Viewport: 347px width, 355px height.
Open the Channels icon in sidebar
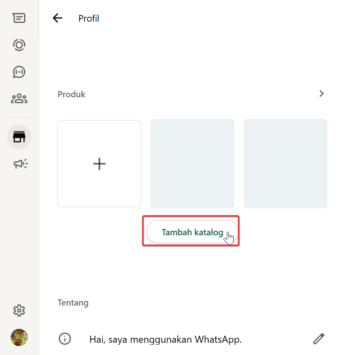point(19,71)
